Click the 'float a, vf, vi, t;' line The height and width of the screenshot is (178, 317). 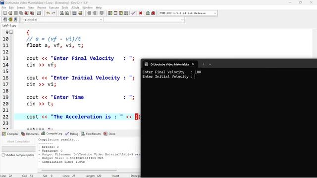55,45
